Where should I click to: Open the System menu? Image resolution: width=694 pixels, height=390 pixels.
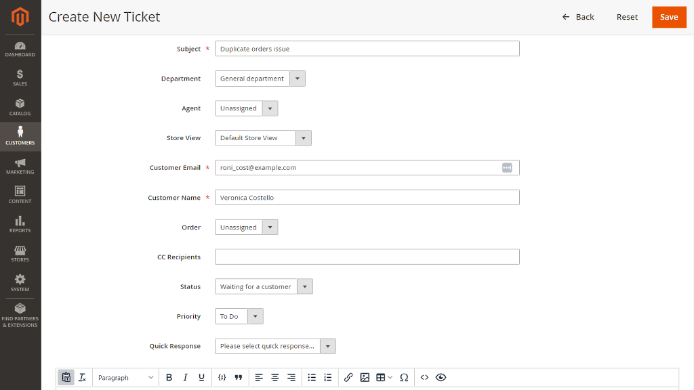[x=20, y=283]
